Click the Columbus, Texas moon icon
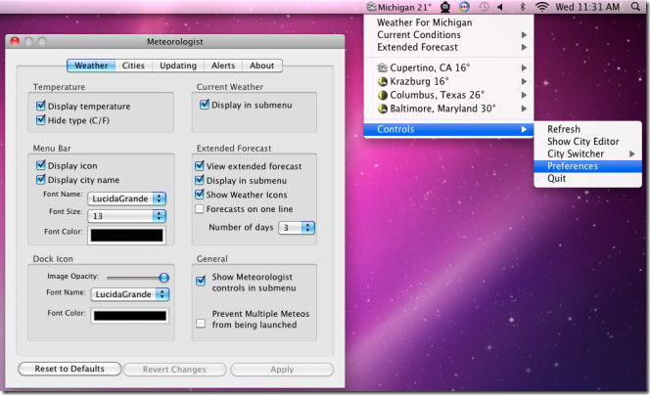 click(382, 95)
